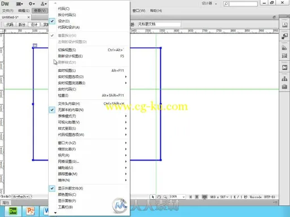Click the menu's bottom scroll-down arrow
The image size is (290, 217).
click(x=55, y=213)
